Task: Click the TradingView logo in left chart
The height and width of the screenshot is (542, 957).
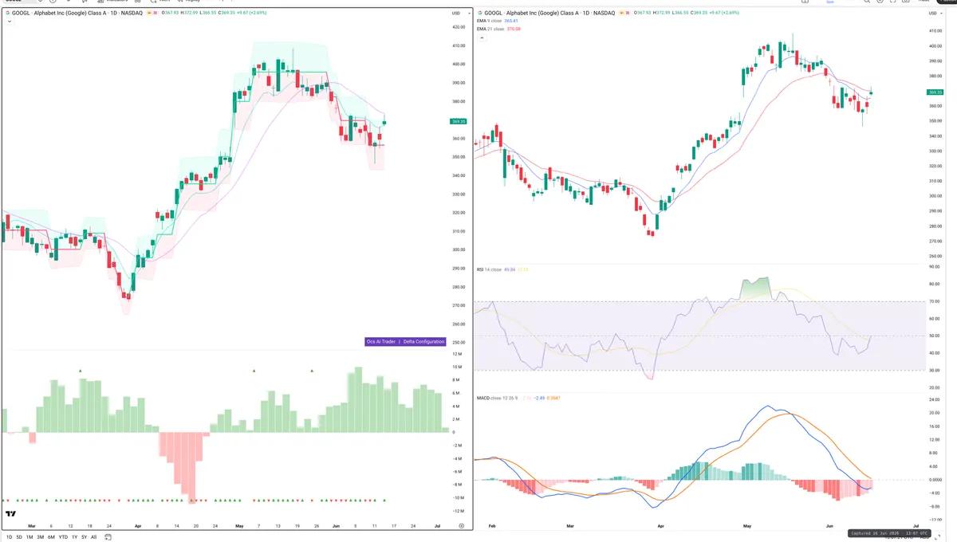Action: point(11,515)
